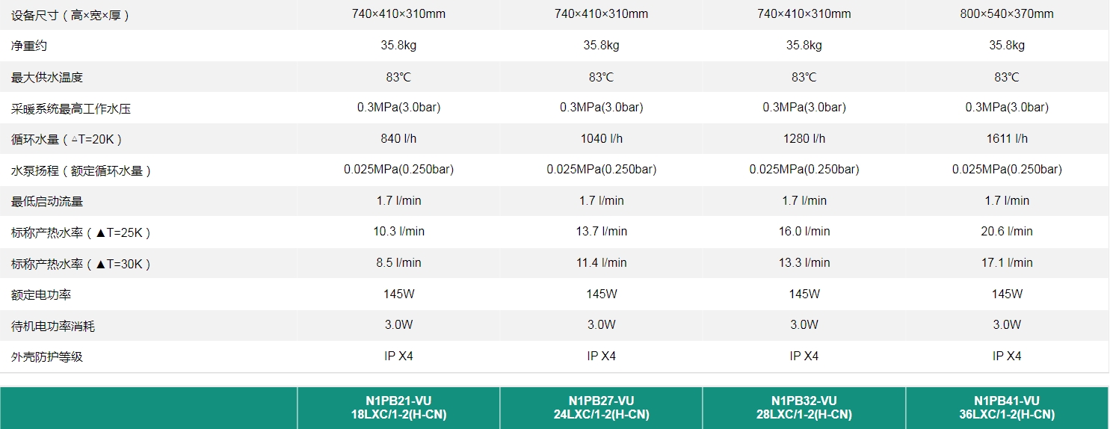Click the 1611 l/h circulation value
This screenshot has width=1110, height=429.
coord(1006,139)
